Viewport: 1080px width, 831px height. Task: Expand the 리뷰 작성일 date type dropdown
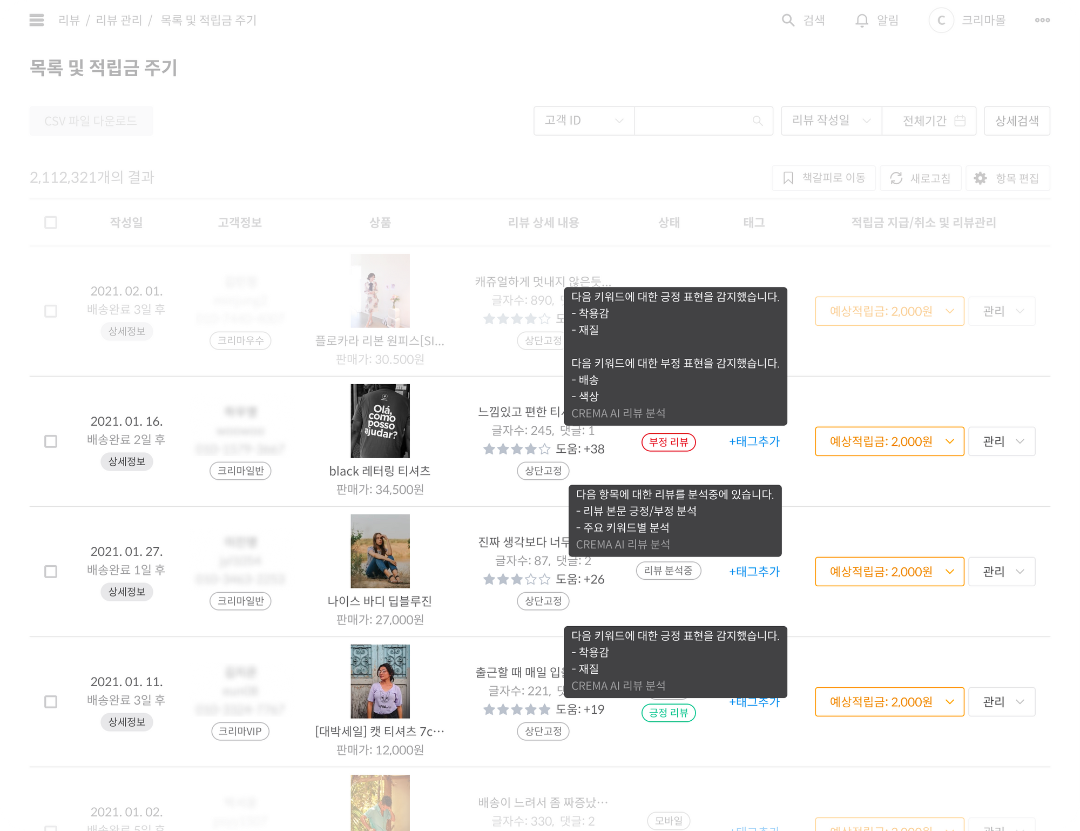pos(831,120)
